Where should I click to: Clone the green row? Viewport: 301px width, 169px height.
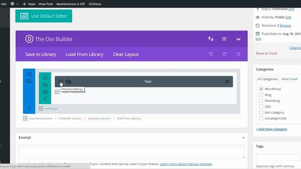[x=45, y=84]
